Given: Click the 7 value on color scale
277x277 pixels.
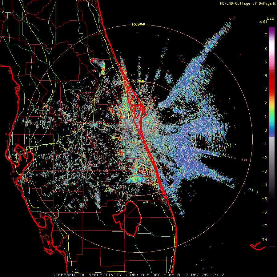Looking at the screenshot, I should pyautogui.click(x=266, y=34).
